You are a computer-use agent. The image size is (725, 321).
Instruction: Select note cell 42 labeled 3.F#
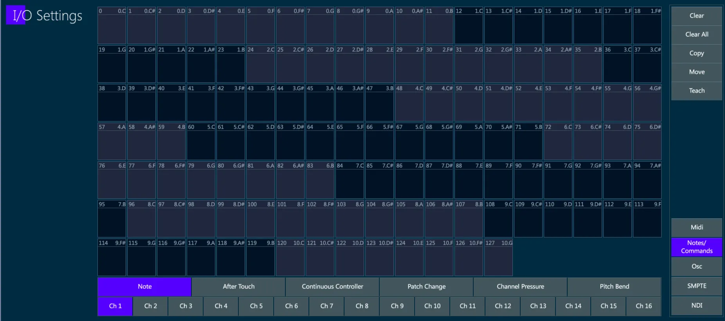click(x=231, y=103)
